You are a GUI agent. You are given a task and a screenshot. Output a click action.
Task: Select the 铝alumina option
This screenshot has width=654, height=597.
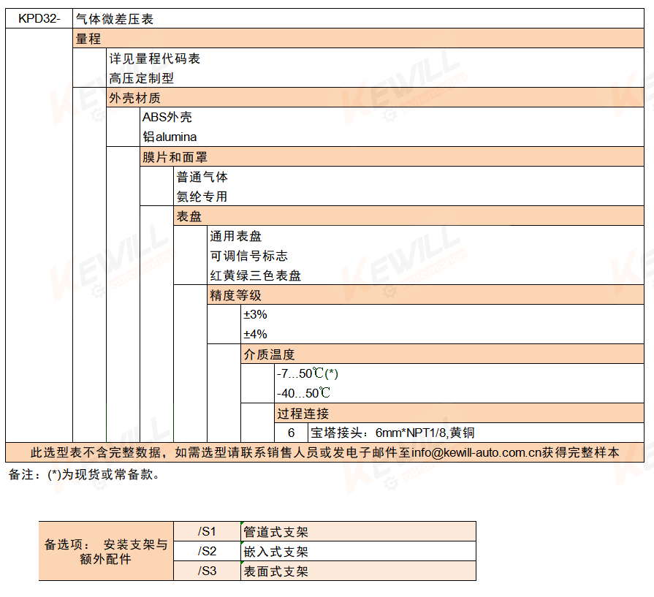(392, 137)
